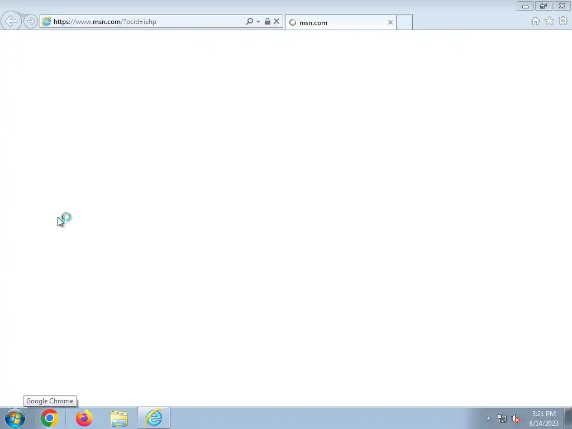View the security lock icon report
The width and height of the screenshot is (572, 429).
(x=268, y=22)
